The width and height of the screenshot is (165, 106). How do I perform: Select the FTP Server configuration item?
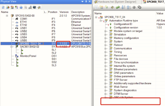121,80
